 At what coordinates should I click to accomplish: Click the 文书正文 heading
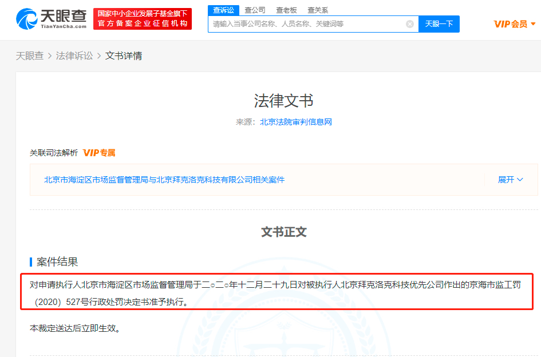283,232
